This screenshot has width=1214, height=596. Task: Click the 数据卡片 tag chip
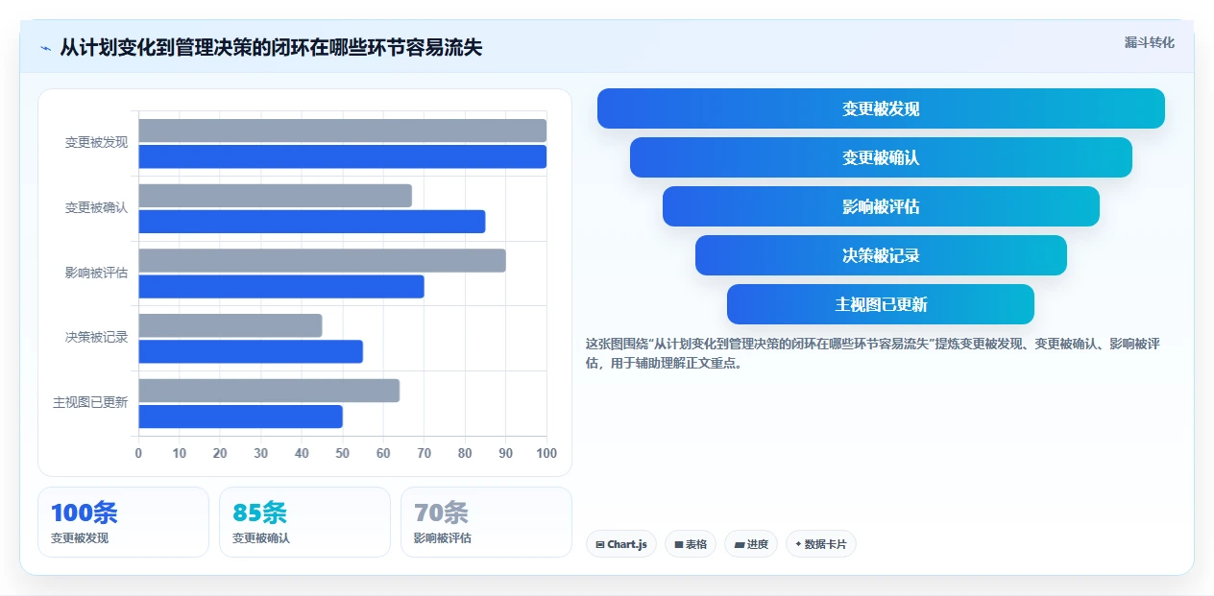(821, 544)
